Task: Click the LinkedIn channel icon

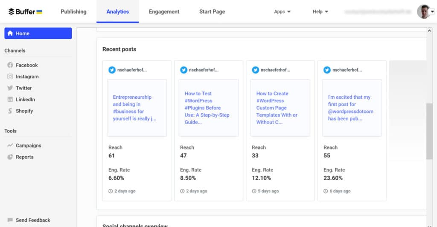Action: coord(10,99)
